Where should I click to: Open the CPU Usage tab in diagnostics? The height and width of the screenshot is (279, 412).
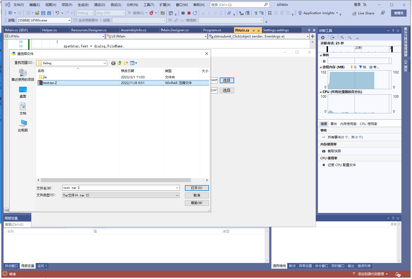tap(368, 124)
